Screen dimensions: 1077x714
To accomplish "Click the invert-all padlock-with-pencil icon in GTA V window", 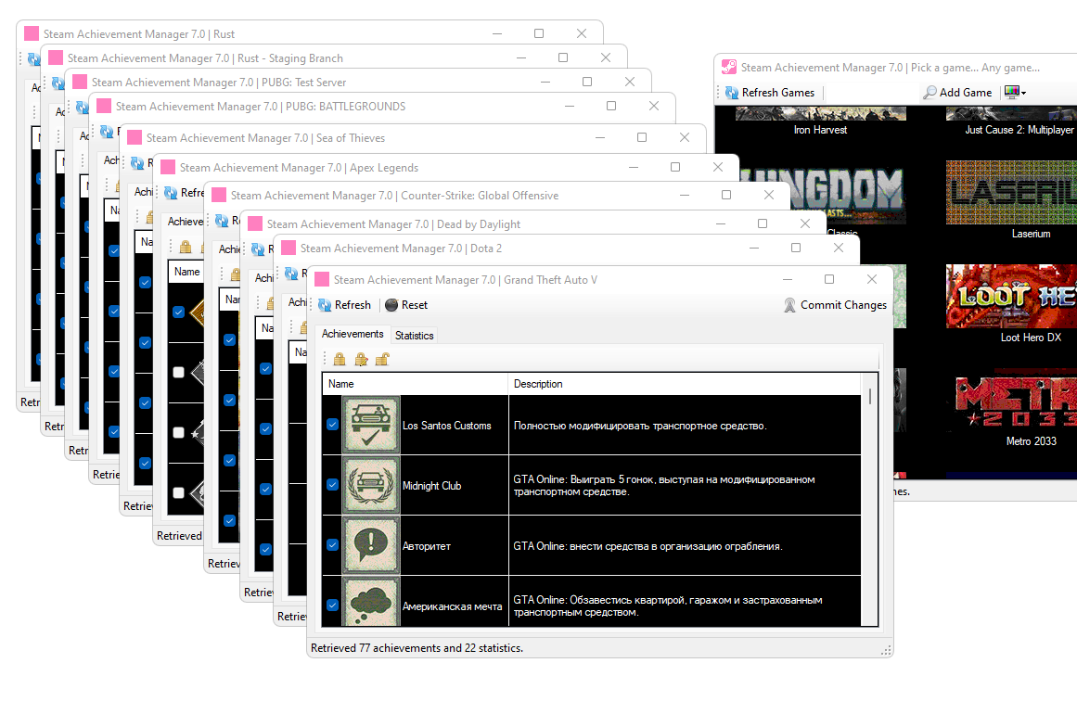I will point(361,359).
